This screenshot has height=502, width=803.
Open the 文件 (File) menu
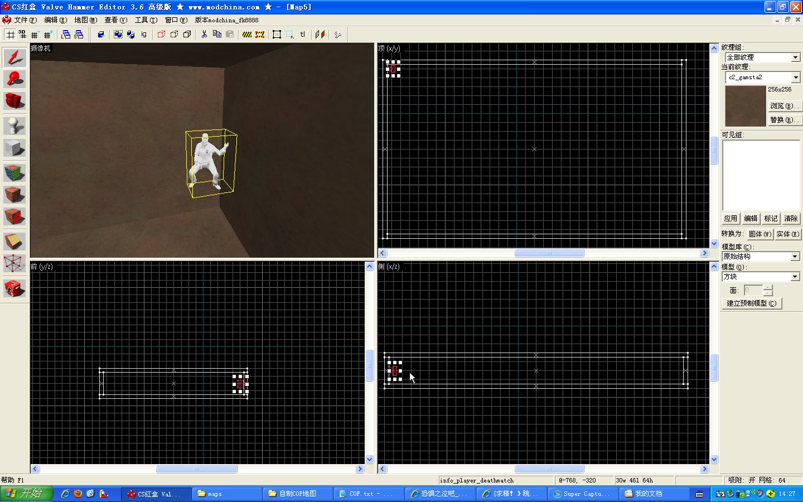(26, 20)
